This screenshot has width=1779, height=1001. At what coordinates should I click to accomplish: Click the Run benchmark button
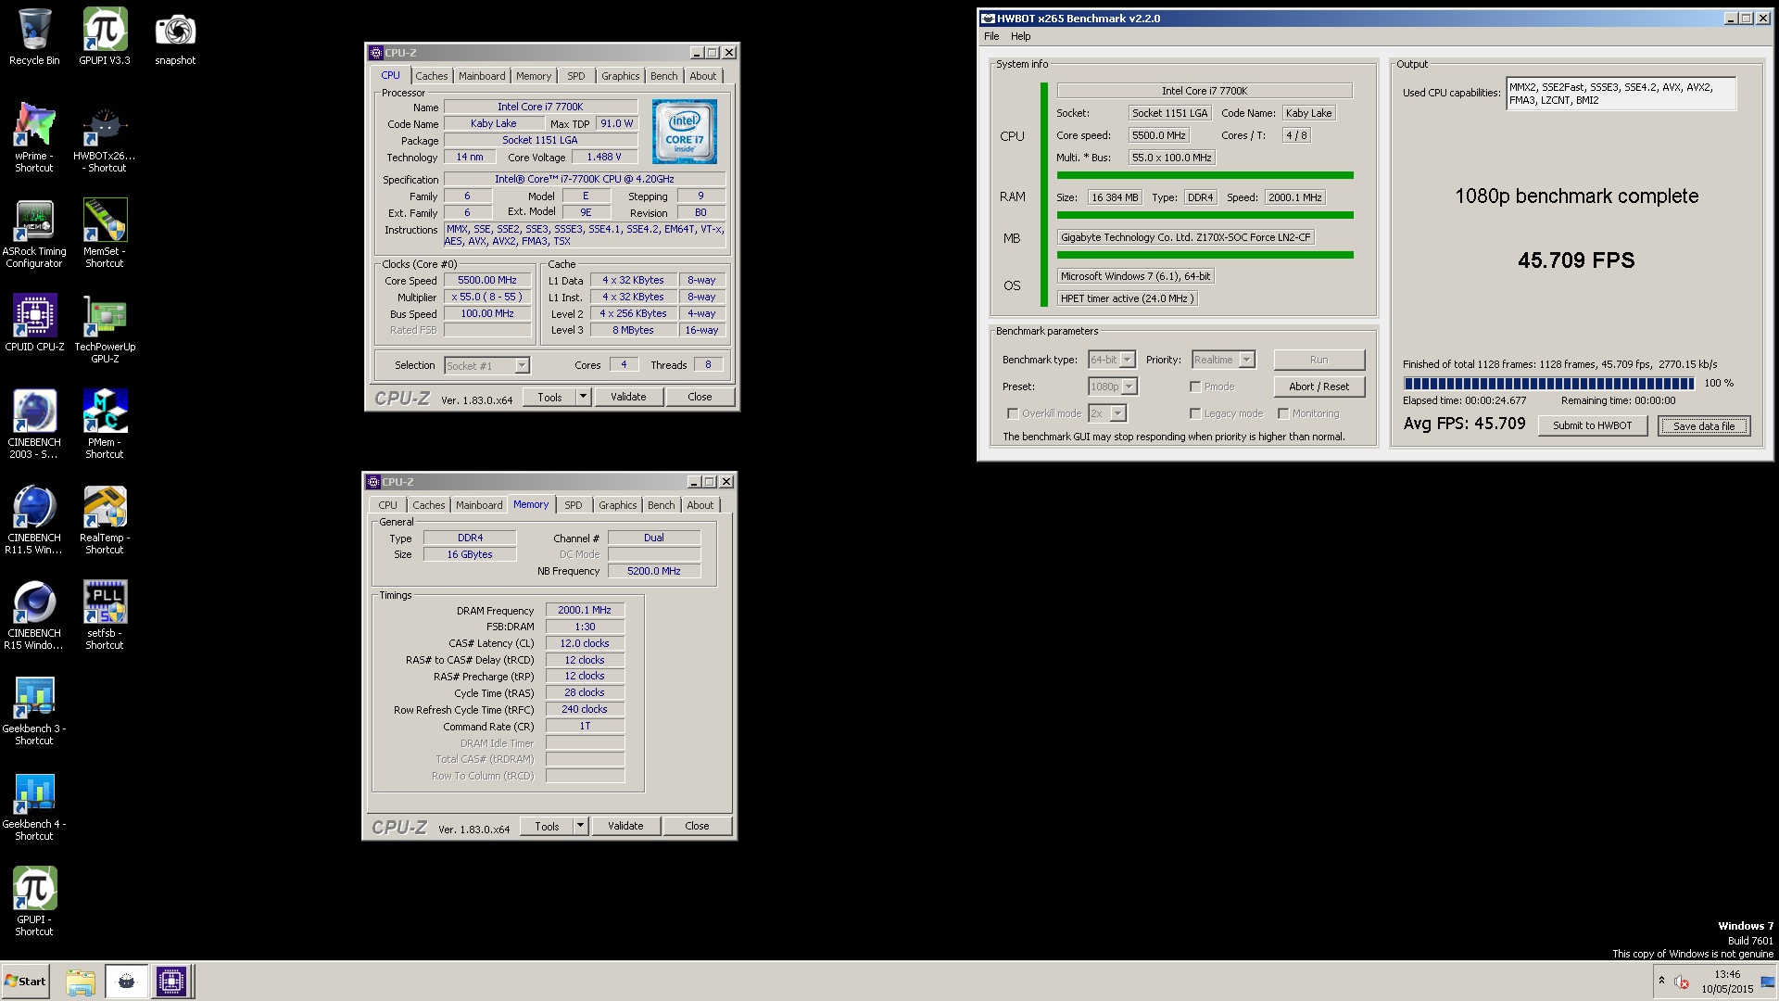(1318, 360)
